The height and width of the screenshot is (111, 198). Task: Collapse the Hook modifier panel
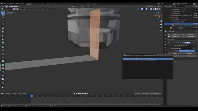(168, 43)
